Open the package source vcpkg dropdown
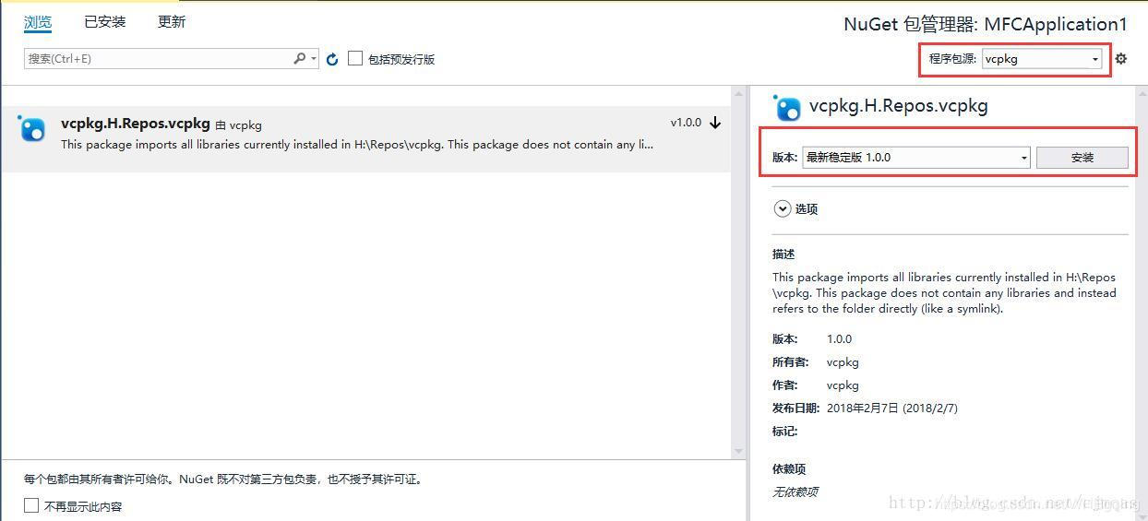The height and width of the screenshot is (521, 1148). pyautogui.click(x=1042, y=59)
